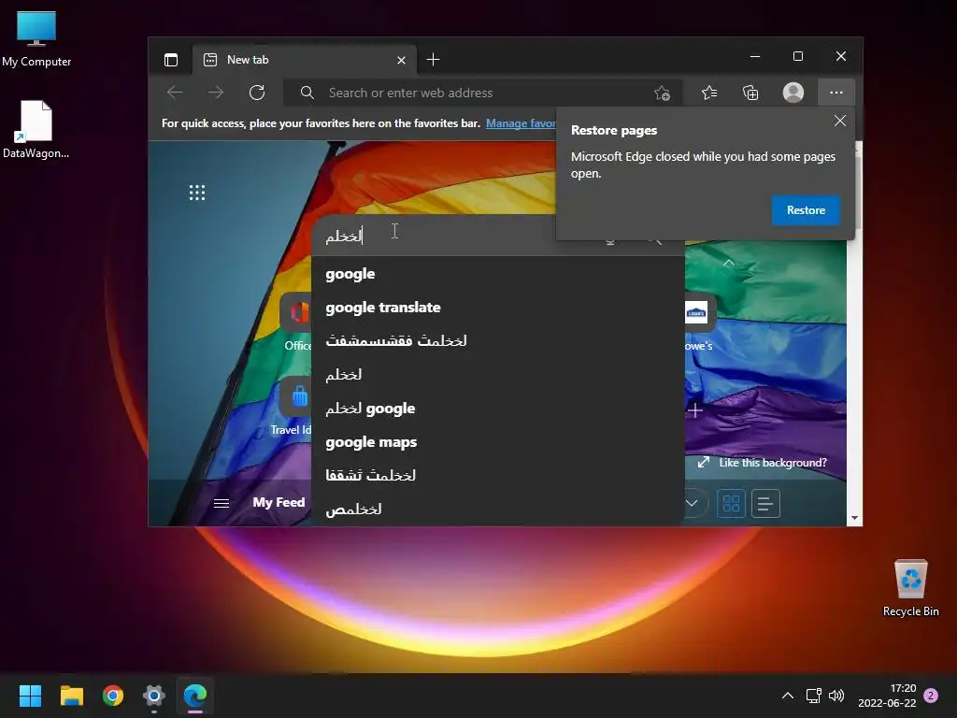Screen dimensions: 957x718
Task: Show hidden tray icons chevron
Action: click(788, 696)
